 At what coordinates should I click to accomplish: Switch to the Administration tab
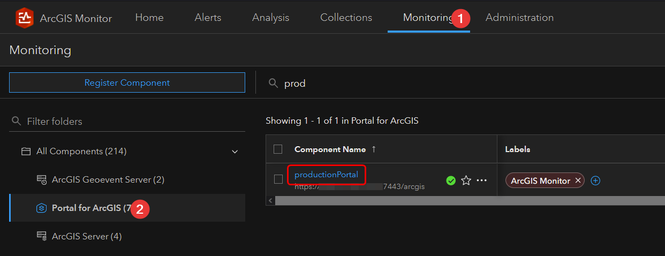point(519,18)
